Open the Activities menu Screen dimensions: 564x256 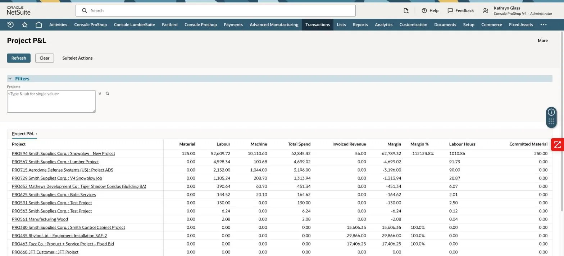pyautogui.click(x=58, y=25)
